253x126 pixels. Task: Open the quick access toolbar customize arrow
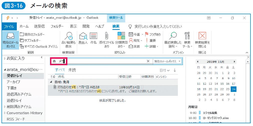click(x=17, y=18)
